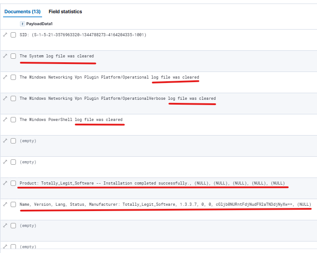Screen dimensions: 317x253
Task: Click the 't' field type icon beside PayloadData1
Action: point(22,23)
